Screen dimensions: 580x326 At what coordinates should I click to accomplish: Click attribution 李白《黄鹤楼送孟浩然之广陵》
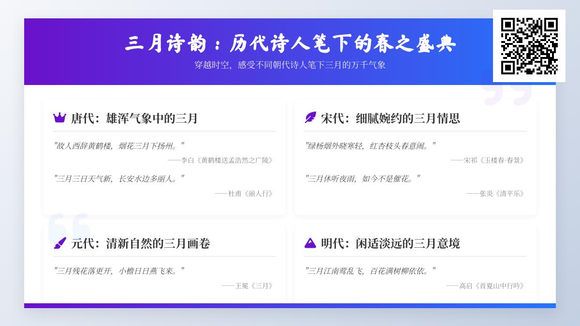click(221, 160)
